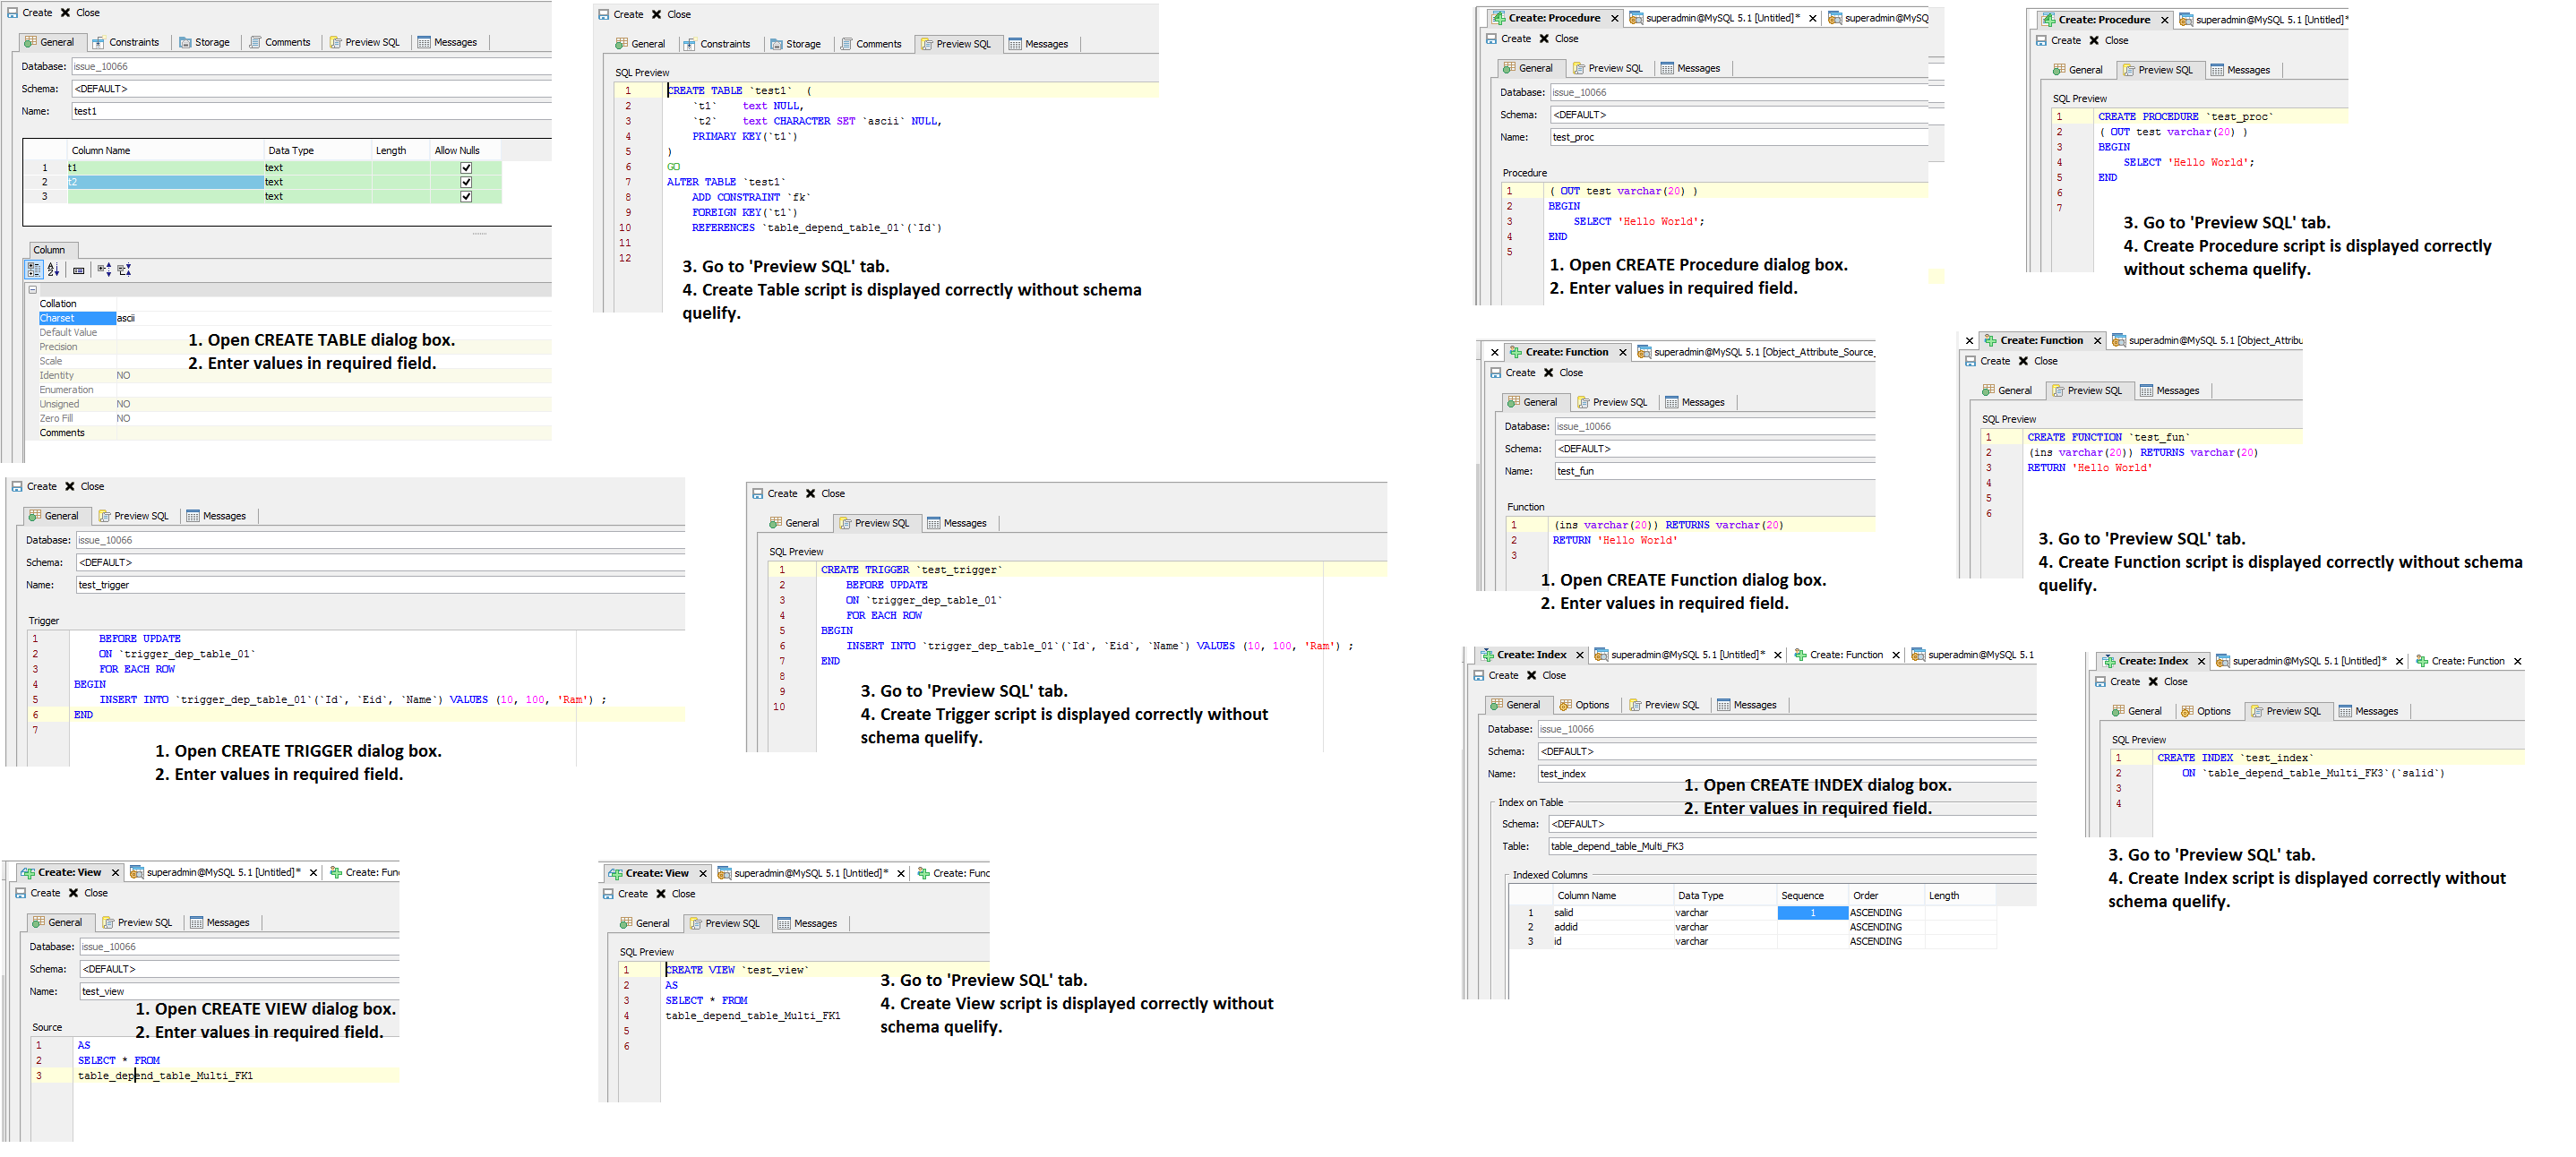Uncheck Allow Nulls for column t2

point(466,182)
